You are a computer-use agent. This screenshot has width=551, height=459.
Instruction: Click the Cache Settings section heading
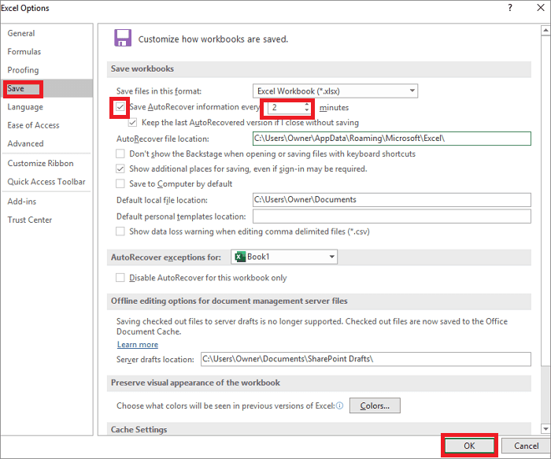pyautogui.click(x=139, y=430)
